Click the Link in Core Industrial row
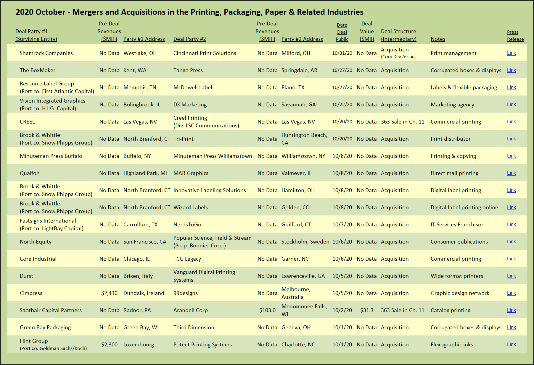 (511, 259)
